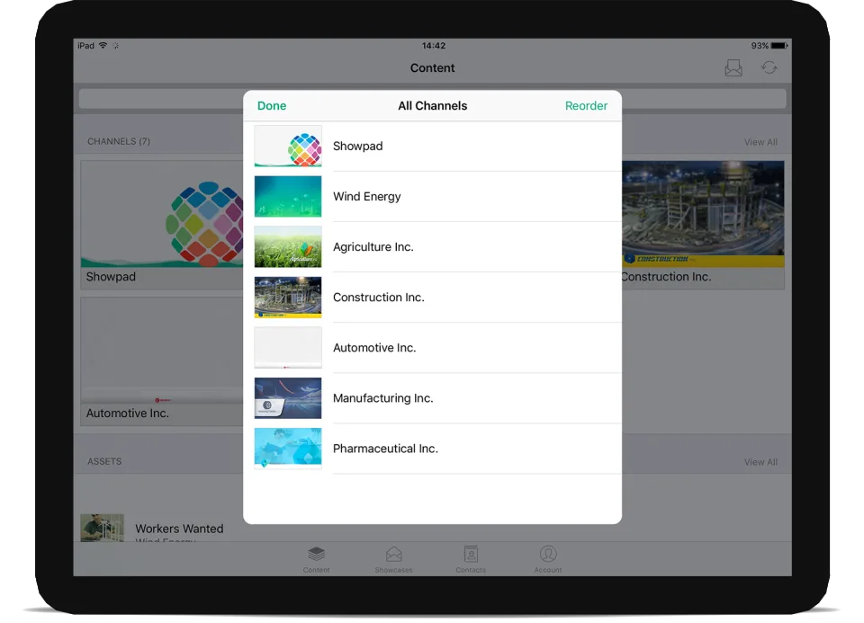The width and height of the screenshot is (864, 623).
Task: Open the Construction Inc. channel in the list
Action: 433,298
